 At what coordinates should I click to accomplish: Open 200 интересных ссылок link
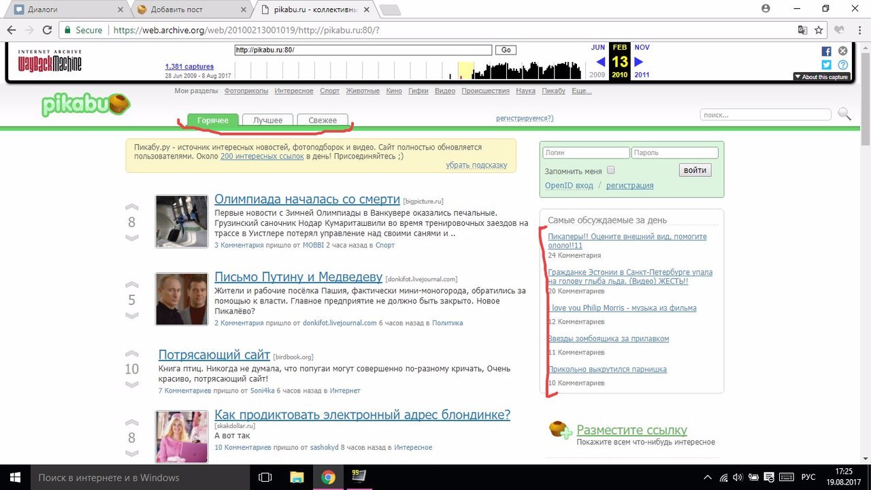[x=262, y=156]
